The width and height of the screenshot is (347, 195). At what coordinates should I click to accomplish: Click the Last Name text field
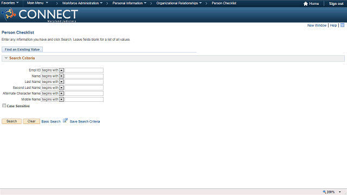pos(84,82)
